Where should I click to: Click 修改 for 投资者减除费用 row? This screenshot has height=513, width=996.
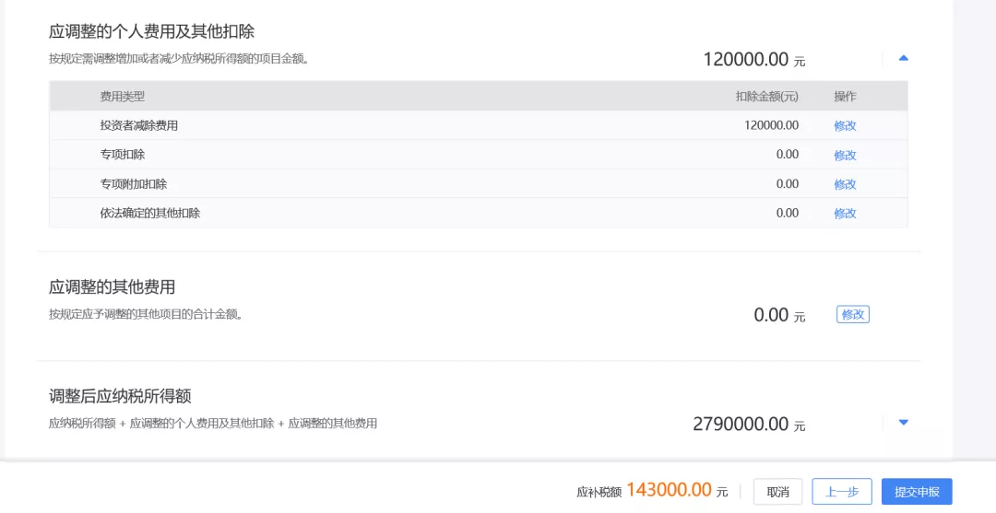coord(845,126)
